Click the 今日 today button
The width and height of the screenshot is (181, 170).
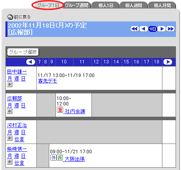click(153, 29)
